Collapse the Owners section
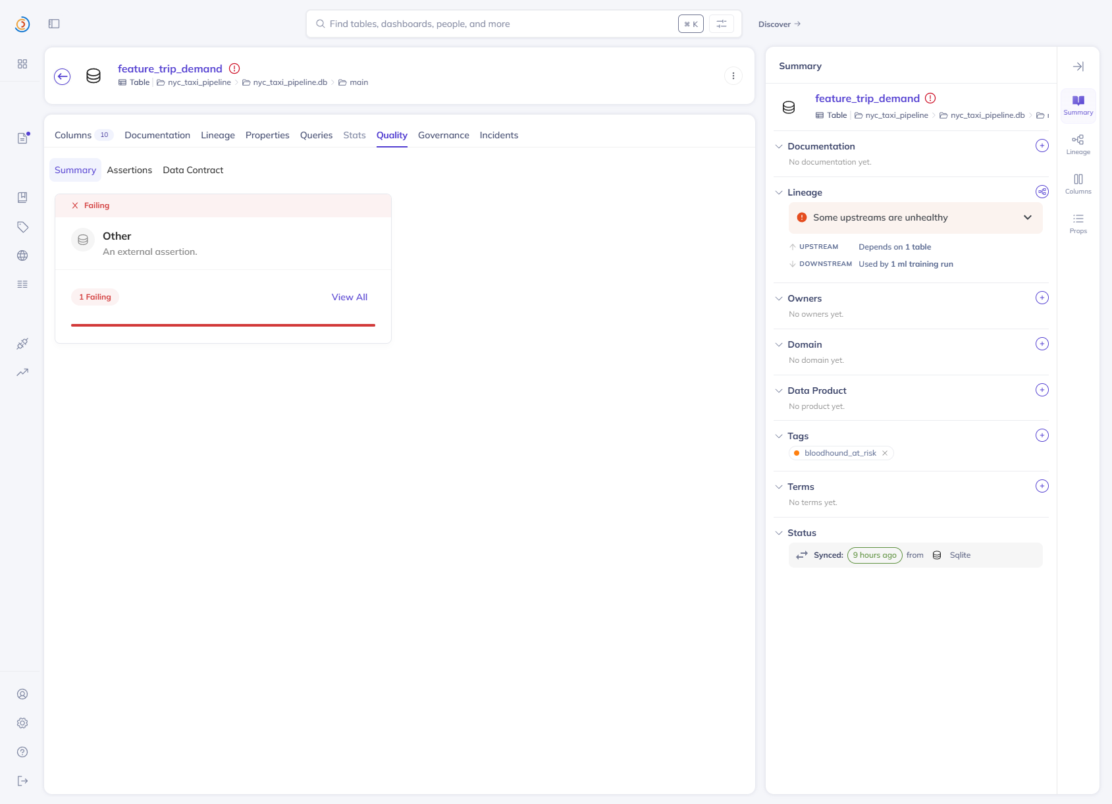 (779, 298)
